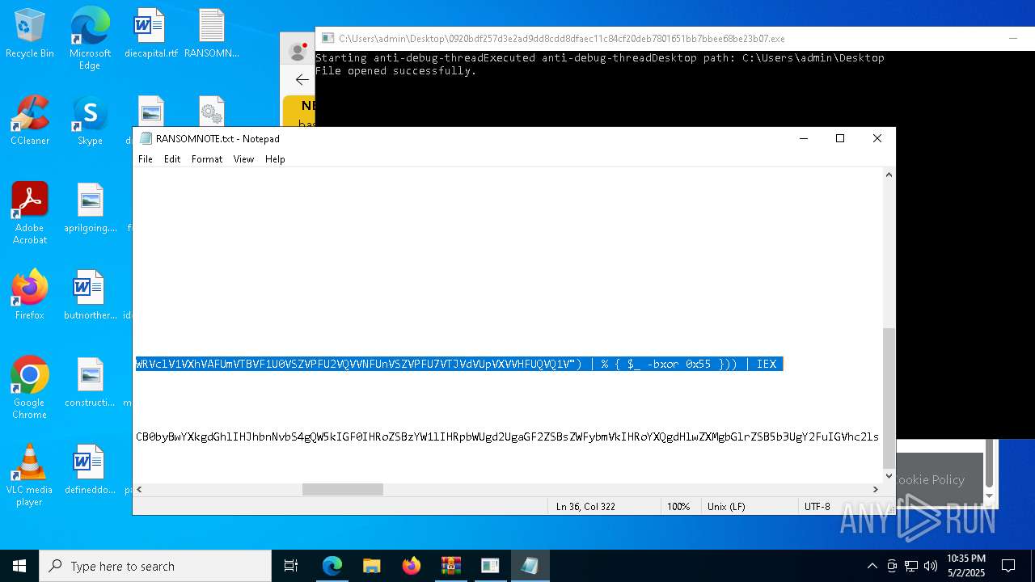Click the console window title bar path
This screenshot has height=582, width=1035.
(562, 38)
